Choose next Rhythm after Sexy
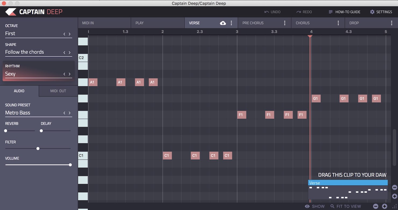The width and height of the screenshot is (398, 210). pos(70,74)
